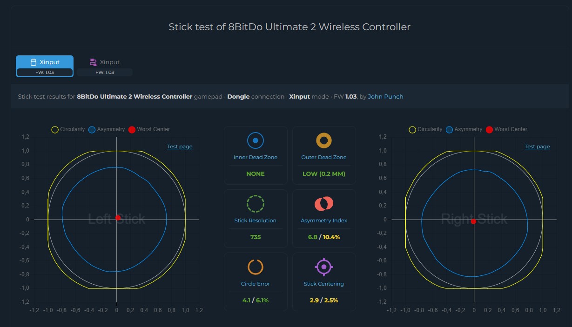
Task: Click the Asymmetry Index label
Action: pyautogui.click(x=324, y=221)
